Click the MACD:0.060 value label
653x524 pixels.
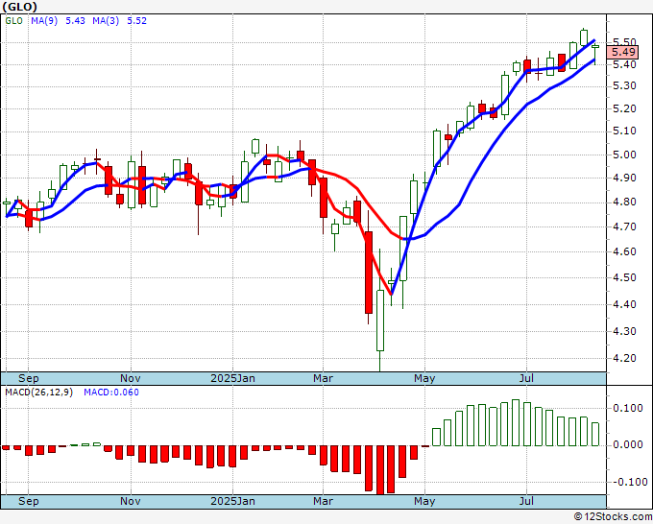(111, 393)
